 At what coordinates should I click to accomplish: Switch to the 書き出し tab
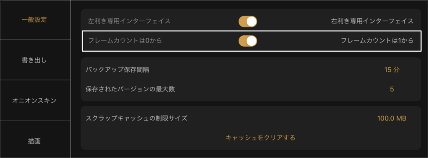[34, 60]
